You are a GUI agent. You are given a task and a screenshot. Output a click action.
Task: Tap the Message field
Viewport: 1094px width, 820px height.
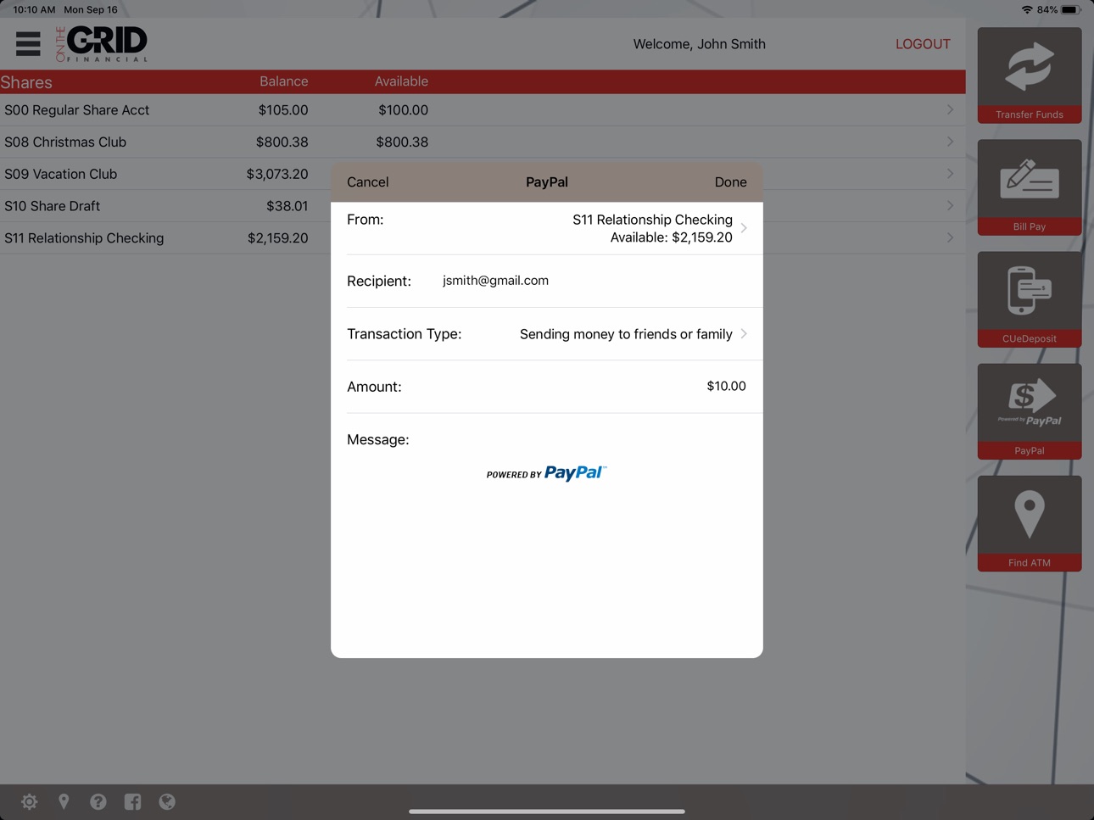pyautogui.click(x=547, y=439)
